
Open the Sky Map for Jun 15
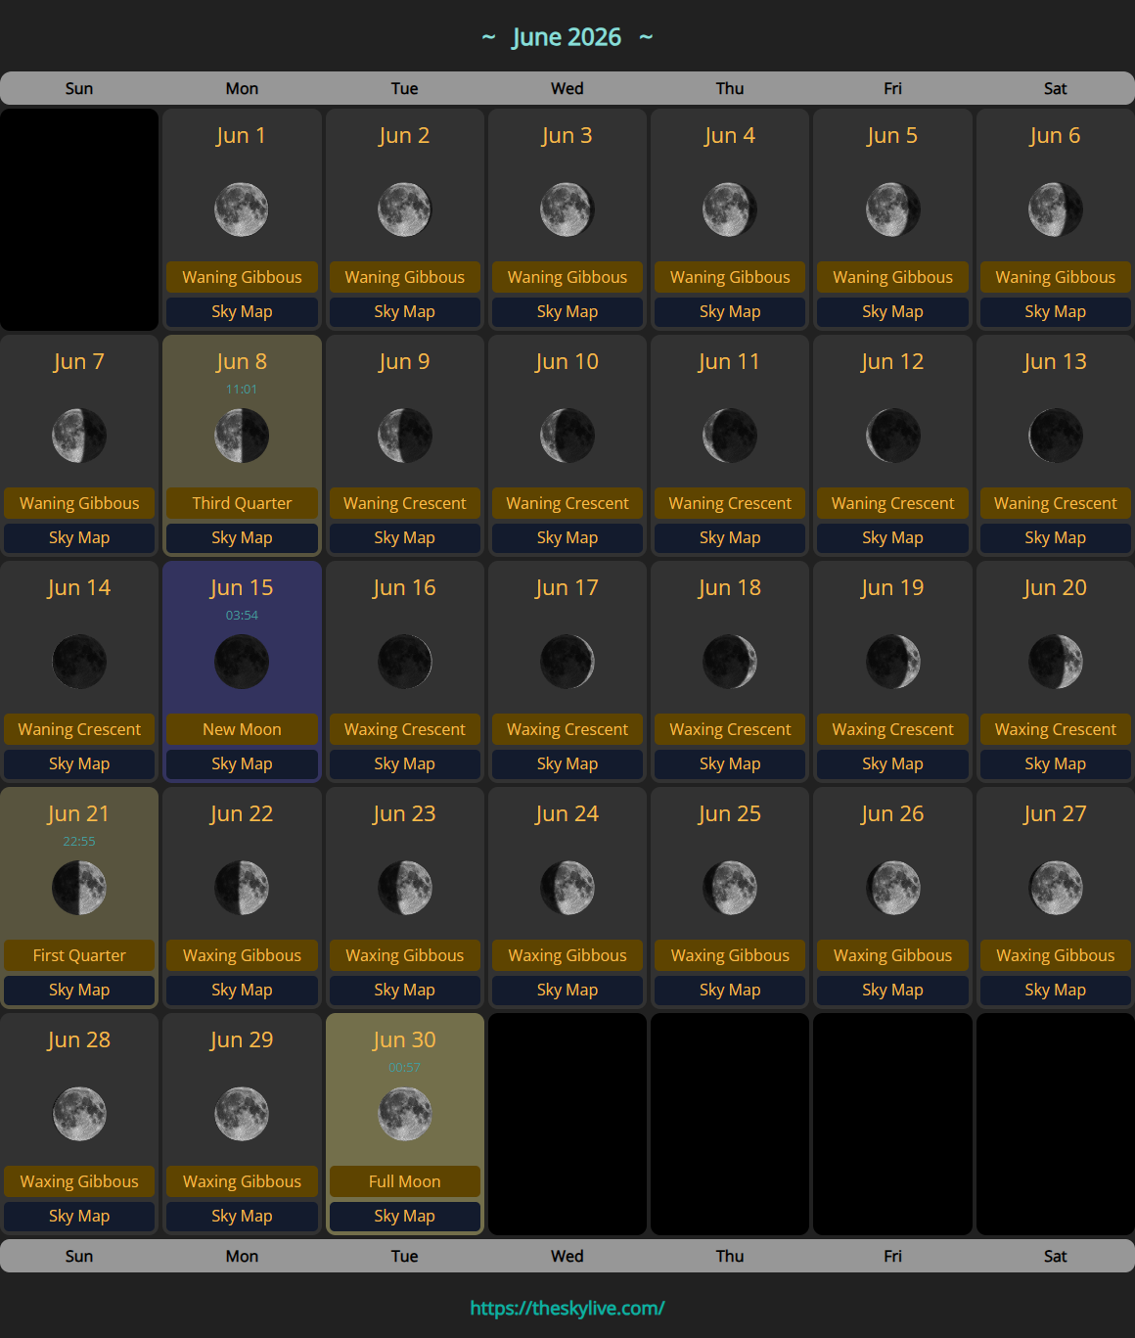(x=242, y=763)
